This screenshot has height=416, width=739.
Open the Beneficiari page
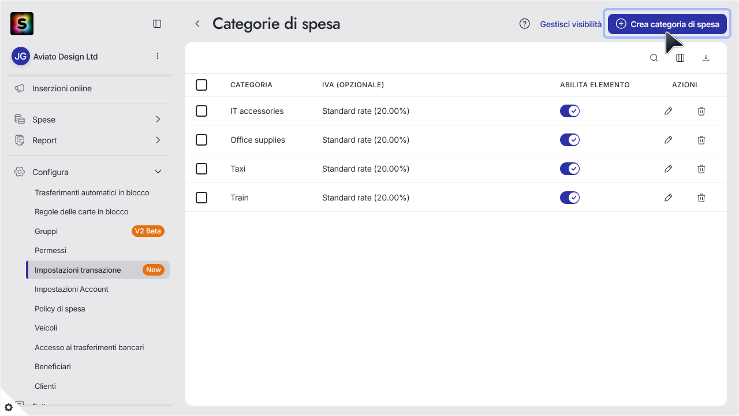(x=53, y=366)
